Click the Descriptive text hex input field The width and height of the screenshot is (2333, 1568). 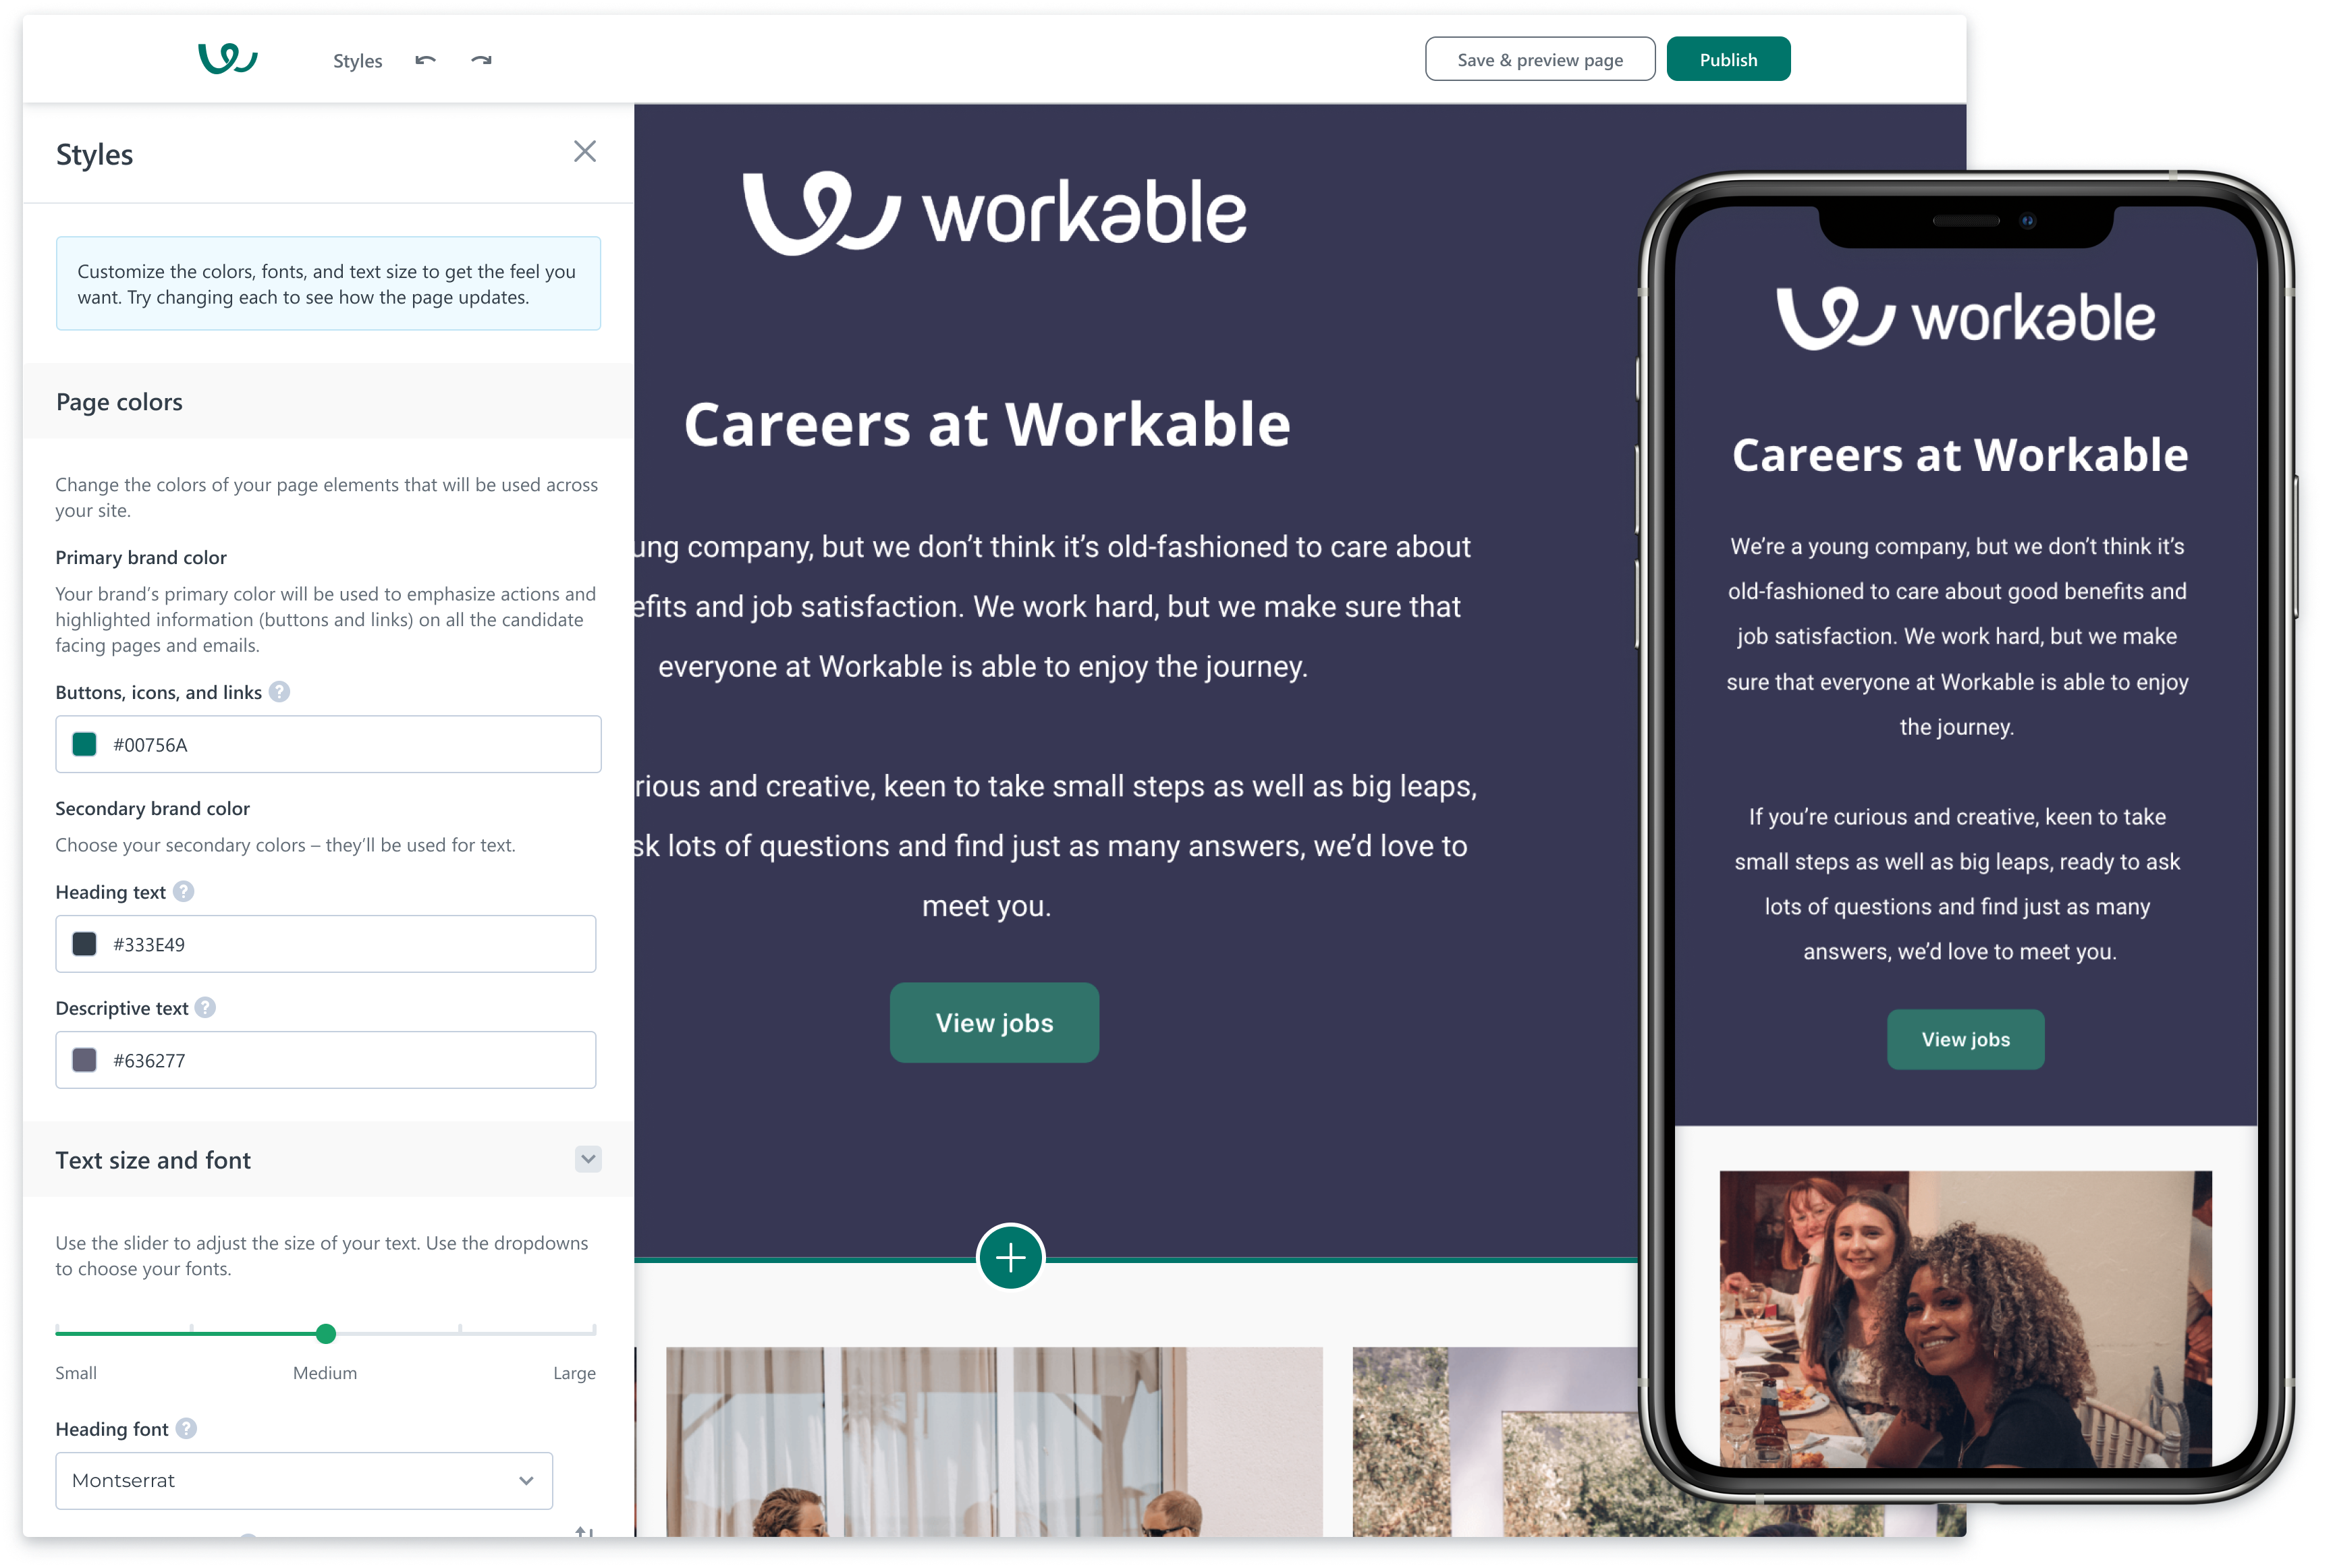[326, 1060]
